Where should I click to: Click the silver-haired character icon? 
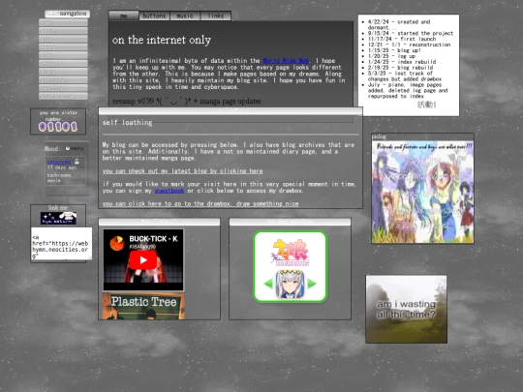coord(290,284)
